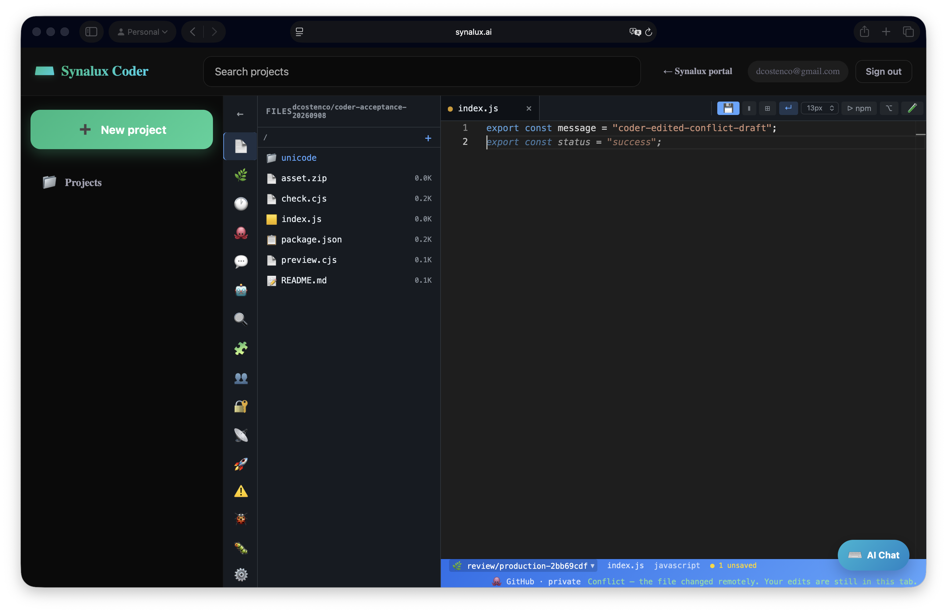Open the AI Chat floating button

873,555
